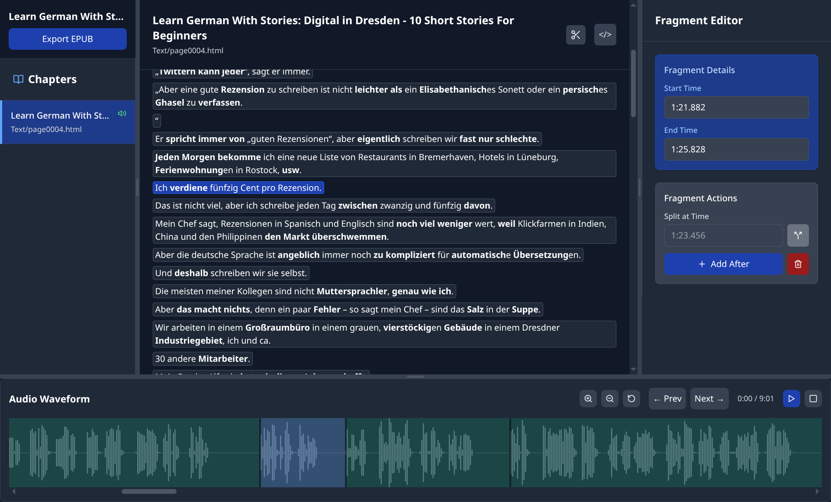Select fragment starting "Das ist nicht viel"

324,206
